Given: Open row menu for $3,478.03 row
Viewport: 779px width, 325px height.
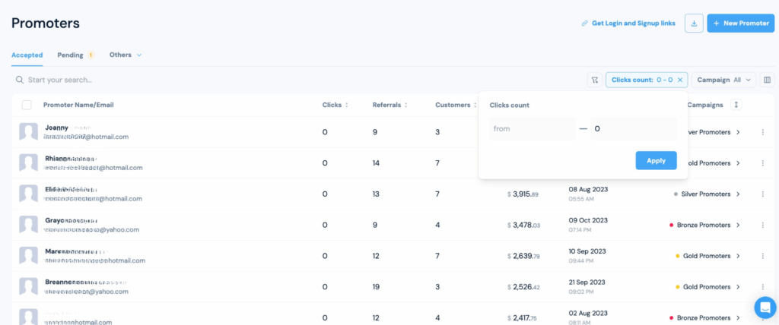Looking at the screenshot, I should [762, 225].
